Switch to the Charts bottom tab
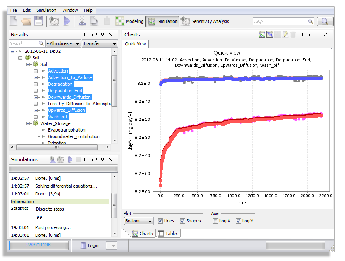345x261 pixels. point(142,234)
